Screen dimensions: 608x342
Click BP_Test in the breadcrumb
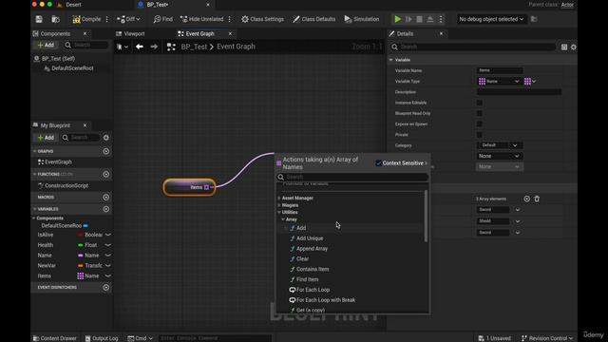(194, 47)
